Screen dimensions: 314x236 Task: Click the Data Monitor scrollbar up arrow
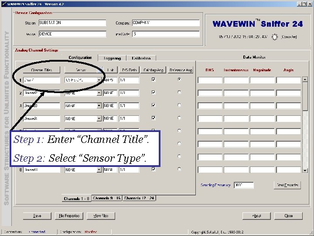tap(305, 79)
